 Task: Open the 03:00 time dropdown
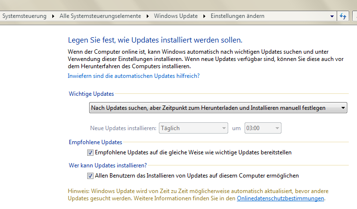(263, 128)
